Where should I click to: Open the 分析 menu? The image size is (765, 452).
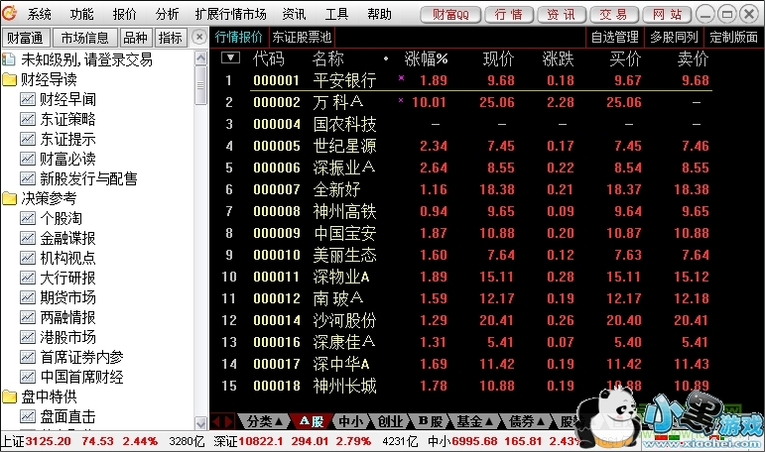168,14
